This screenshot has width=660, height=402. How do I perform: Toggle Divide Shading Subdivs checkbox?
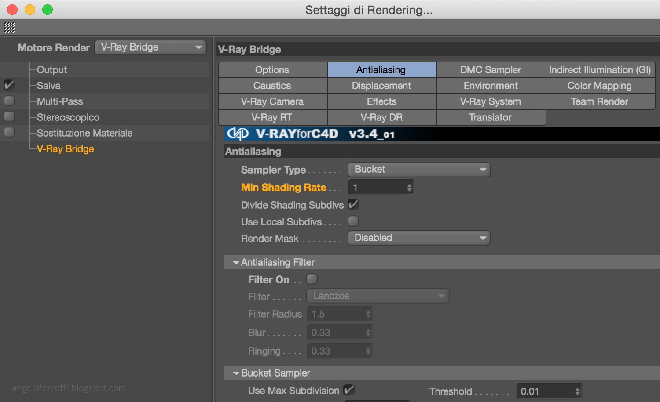tap(353, 204)
